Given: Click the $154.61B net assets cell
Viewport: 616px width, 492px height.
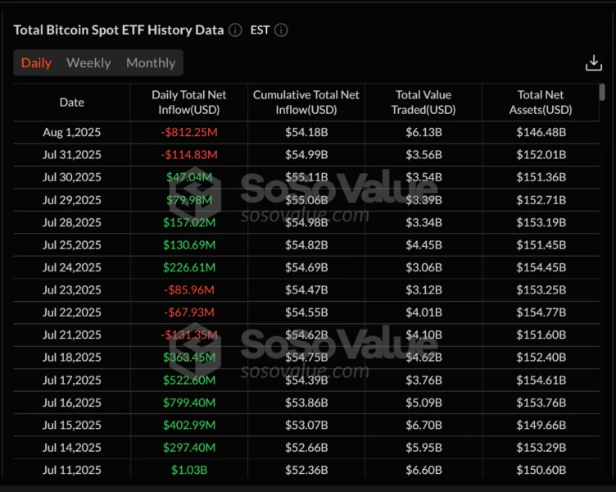Looking at the screenshot, I should point(541,380).
